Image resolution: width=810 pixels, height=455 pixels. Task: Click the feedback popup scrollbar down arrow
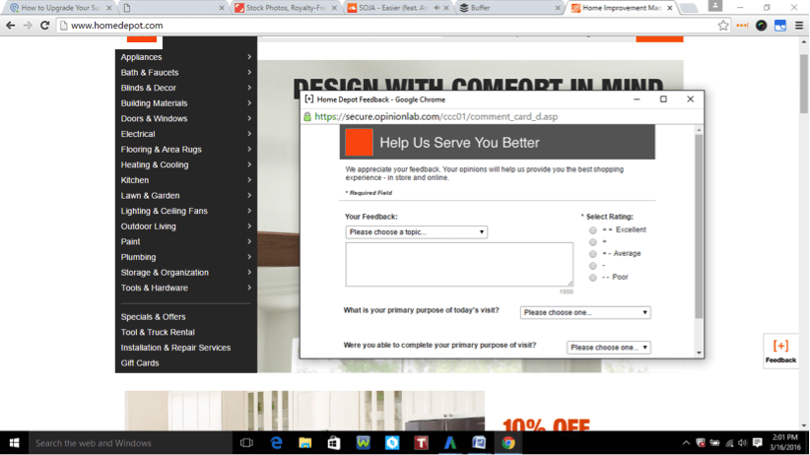(699, 354)
